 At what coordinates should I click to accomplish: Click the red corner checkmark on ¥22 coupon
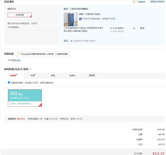(x=40, y=105)
